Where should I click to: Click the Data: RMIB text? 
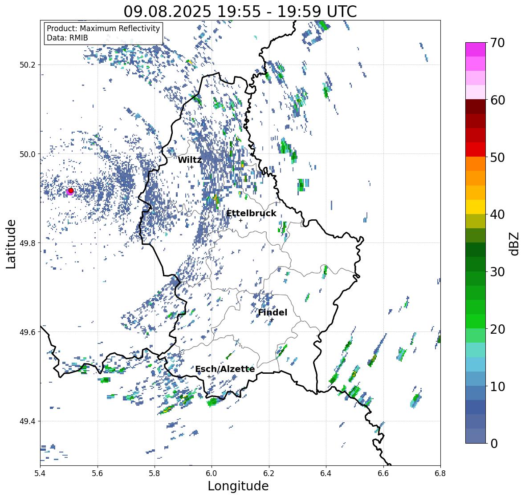click(67, 38)
